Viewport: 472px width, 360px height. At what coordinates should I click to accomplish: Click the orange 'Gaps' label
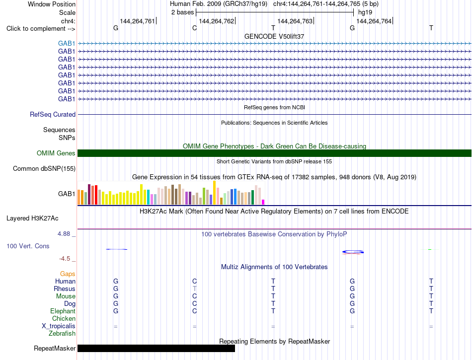pyautogui.click(x=68, y=274)
